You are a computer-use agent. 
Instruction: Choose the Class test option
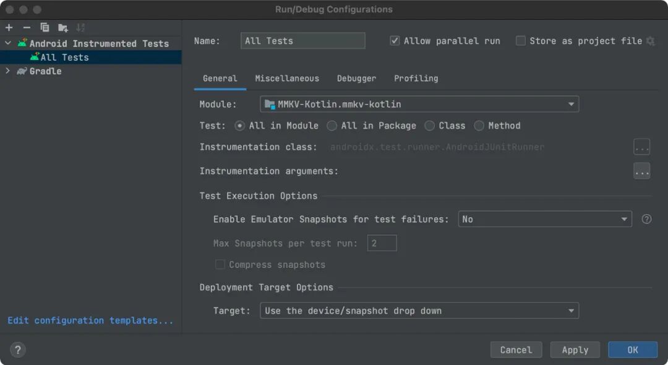(429, 126)
